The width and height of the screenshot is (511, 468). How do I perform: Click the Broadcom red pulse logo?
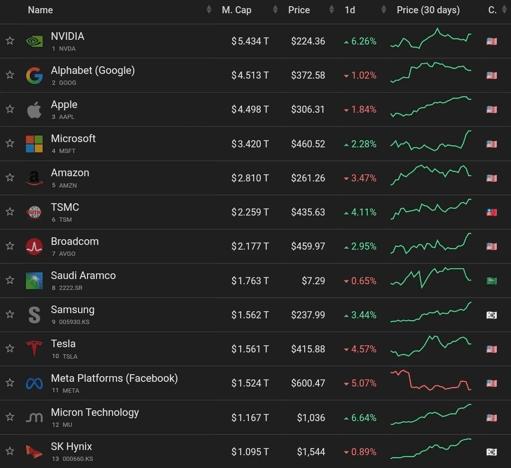(x=34, y=246)
